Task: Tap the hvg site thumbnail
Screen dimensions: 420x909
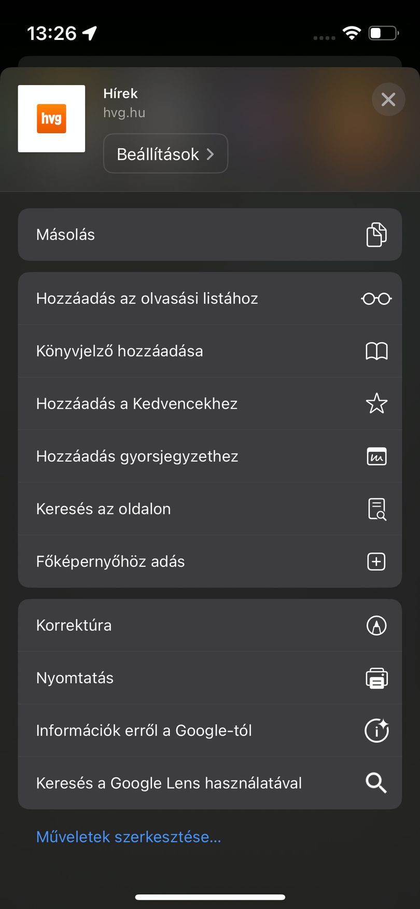Action: [x=51, y=119]
